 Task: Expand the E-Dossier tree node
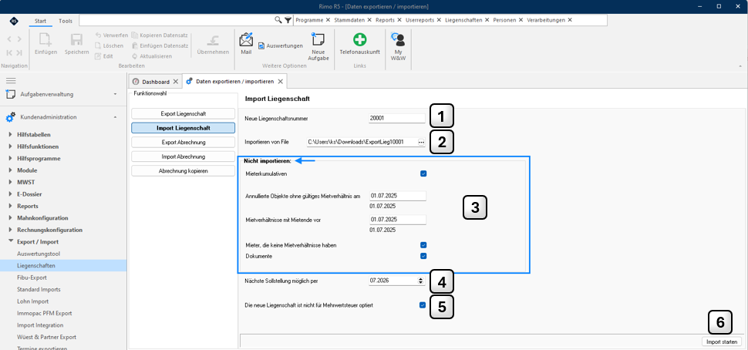tap(11, 194)
